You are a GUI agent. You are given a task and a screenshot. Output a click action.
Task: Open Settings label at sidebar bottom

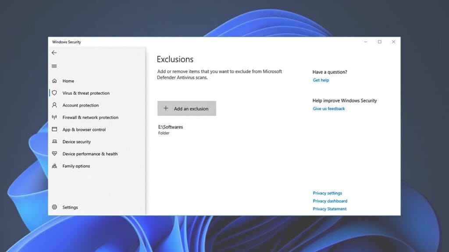tap(70, 207)
